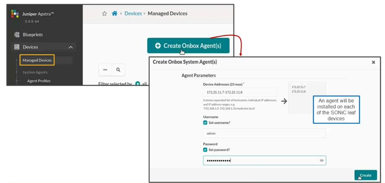Open Blueprints in the sidebar

click(33, 35)
